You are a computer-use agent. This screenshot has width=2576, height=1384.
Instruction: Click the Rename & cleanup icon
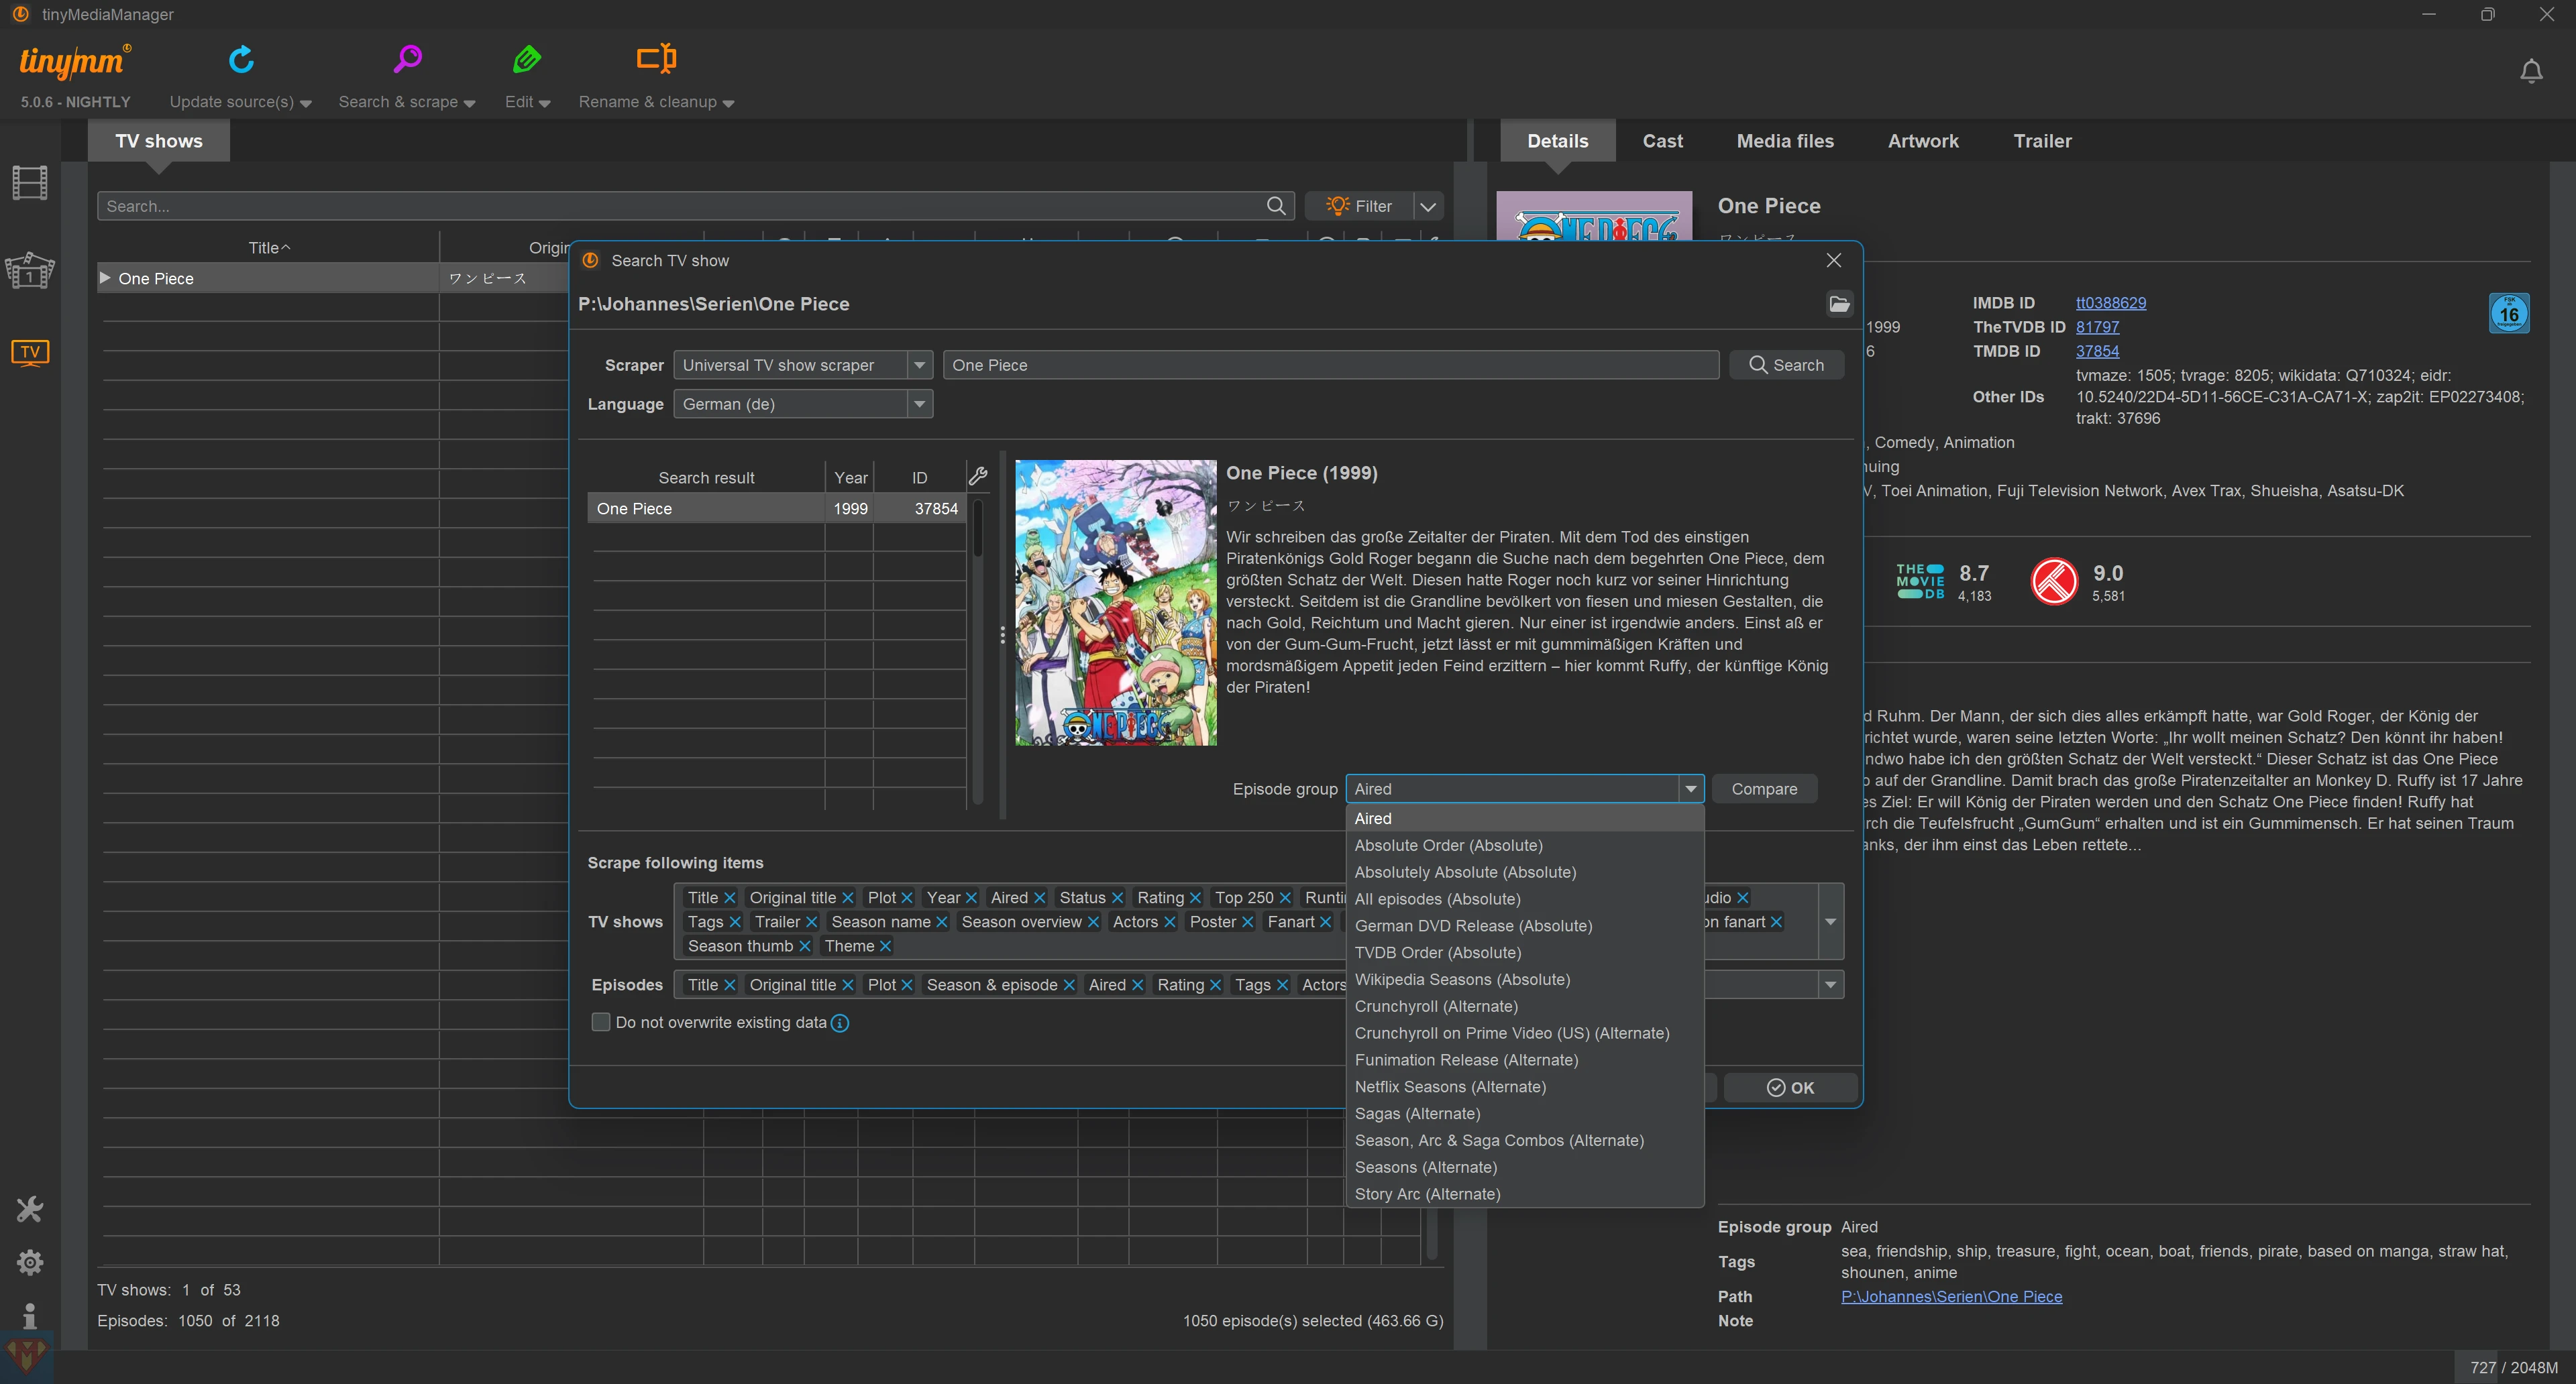[x=656, y=59]
